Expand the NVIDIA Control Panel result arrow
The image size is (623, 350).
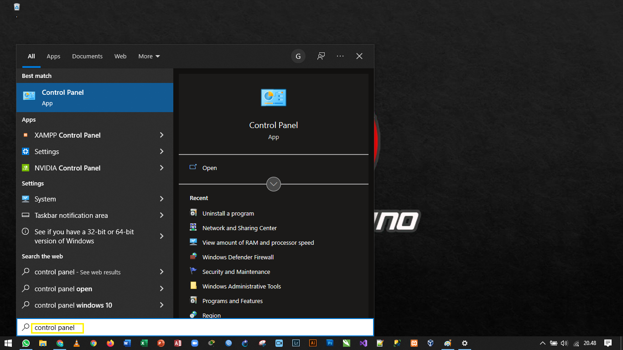click(162, 168)
